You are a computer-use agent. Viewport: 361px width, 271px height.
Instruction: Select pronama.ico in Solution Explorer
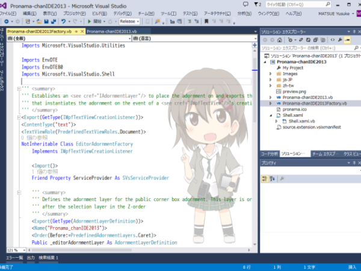pyautogui.click(x=295, y=110)
